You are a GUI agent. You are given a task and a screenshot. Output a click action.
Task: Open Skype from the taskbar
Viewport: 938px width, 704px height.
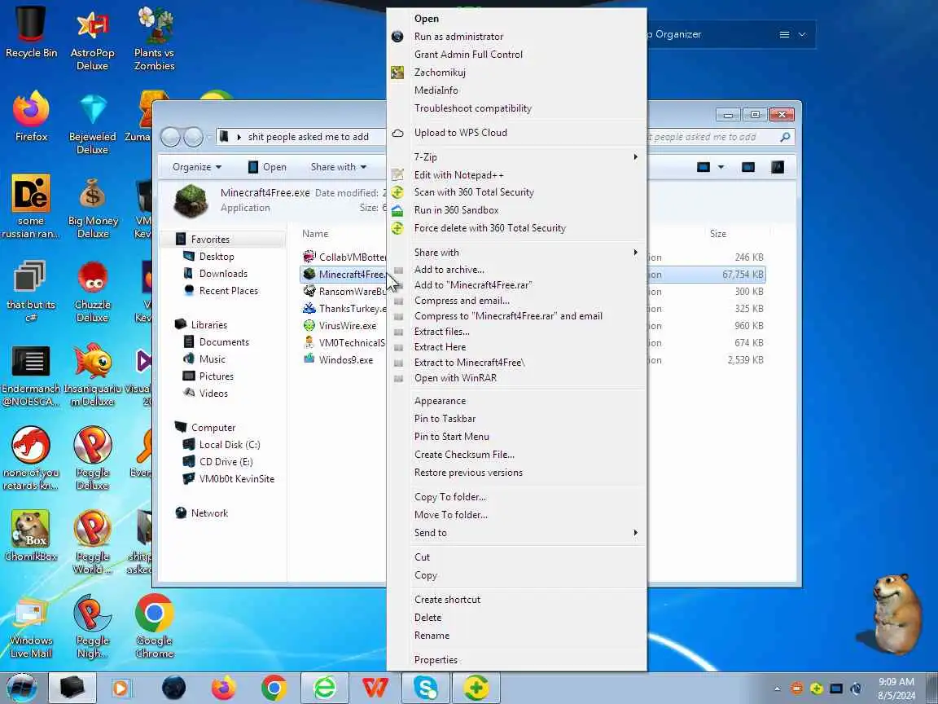[425, 689]
